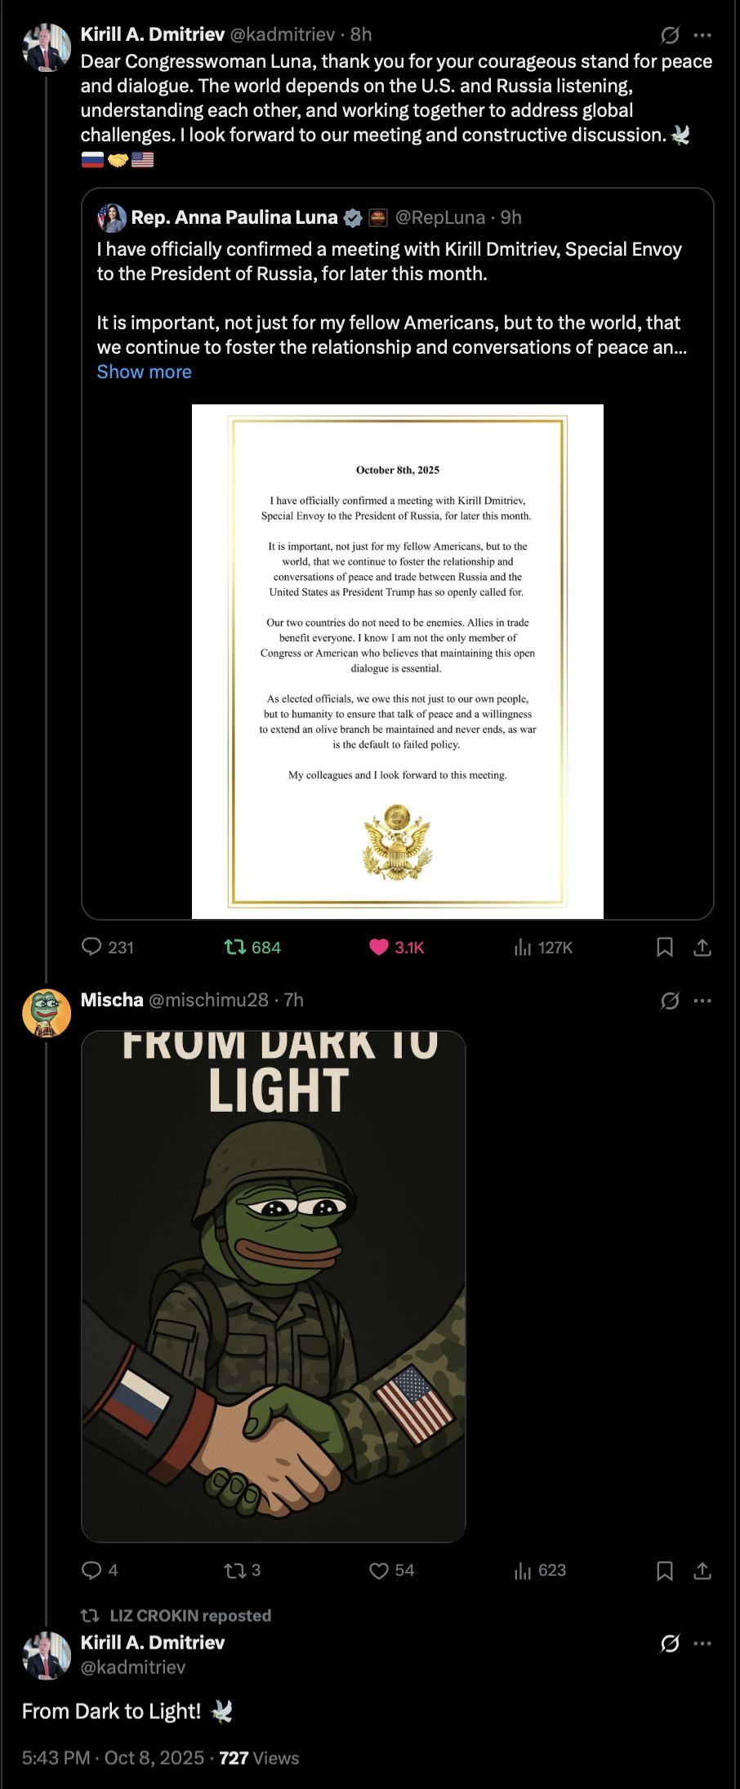Open the October 8th letter image

[x=398, y=662]
